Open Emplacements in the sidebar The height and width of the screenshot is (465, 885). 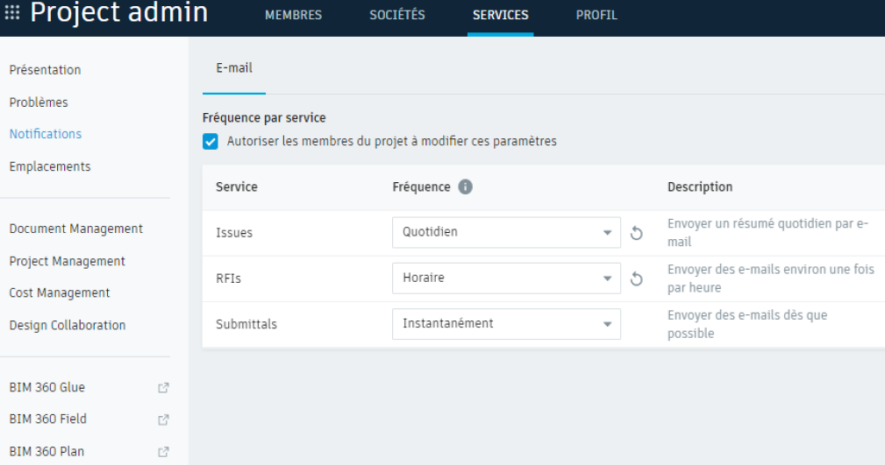point(50,166)
